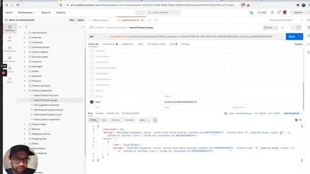Add a new collection with plus icon
The image size is (310, 174).
click(x=20, y=27)
